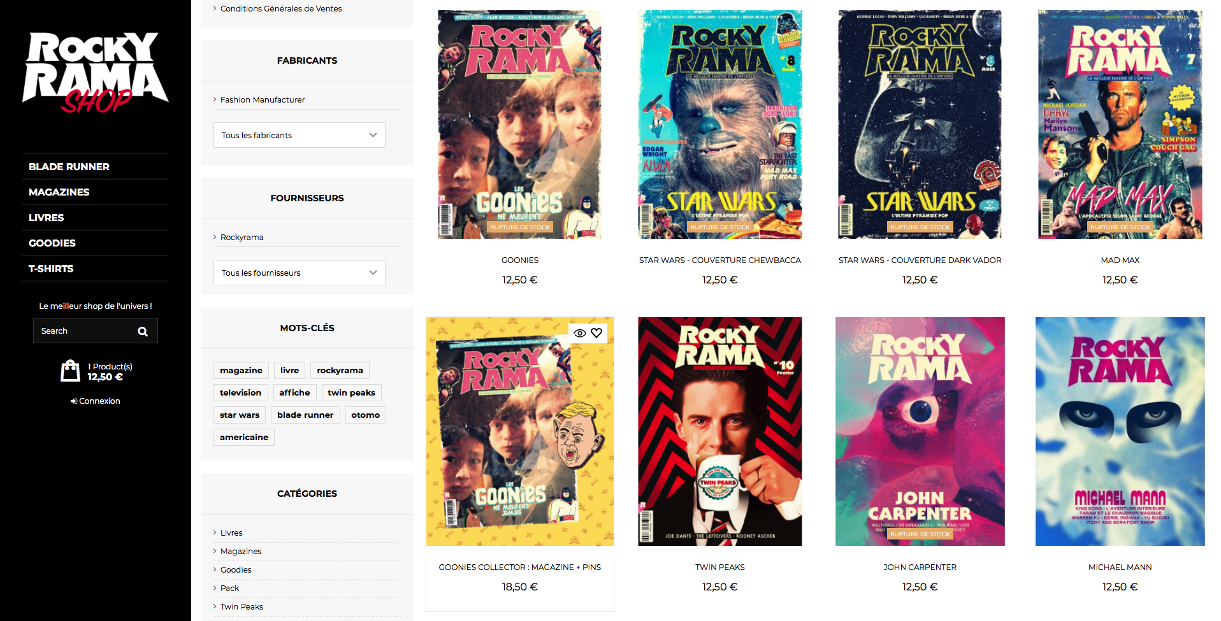Click the rockyrama tag
1221x621 pixels.
point(340,370)
